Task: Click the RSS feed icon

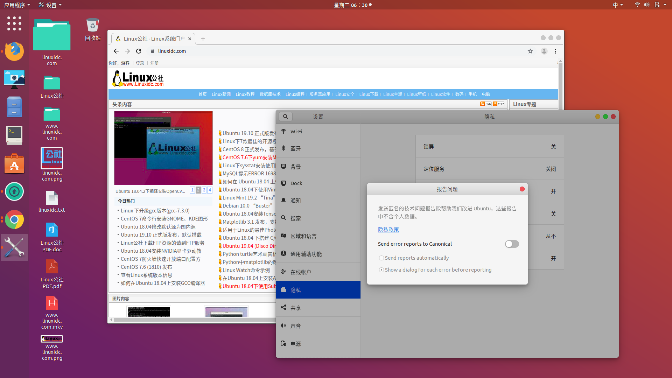Action: (x=485, y=104)
